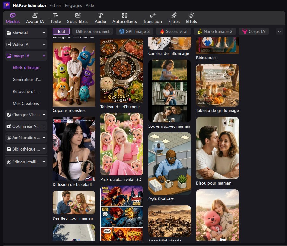Select the Pack d'aut... avatar 3D thumbnail
This screenshot has height=246, width=287.
click(x=122, y=144)
